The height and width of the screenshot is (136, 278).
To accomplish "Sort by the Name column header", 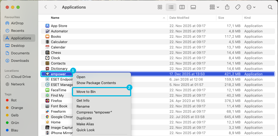I will pyautogui.click(x=55, y=18).
